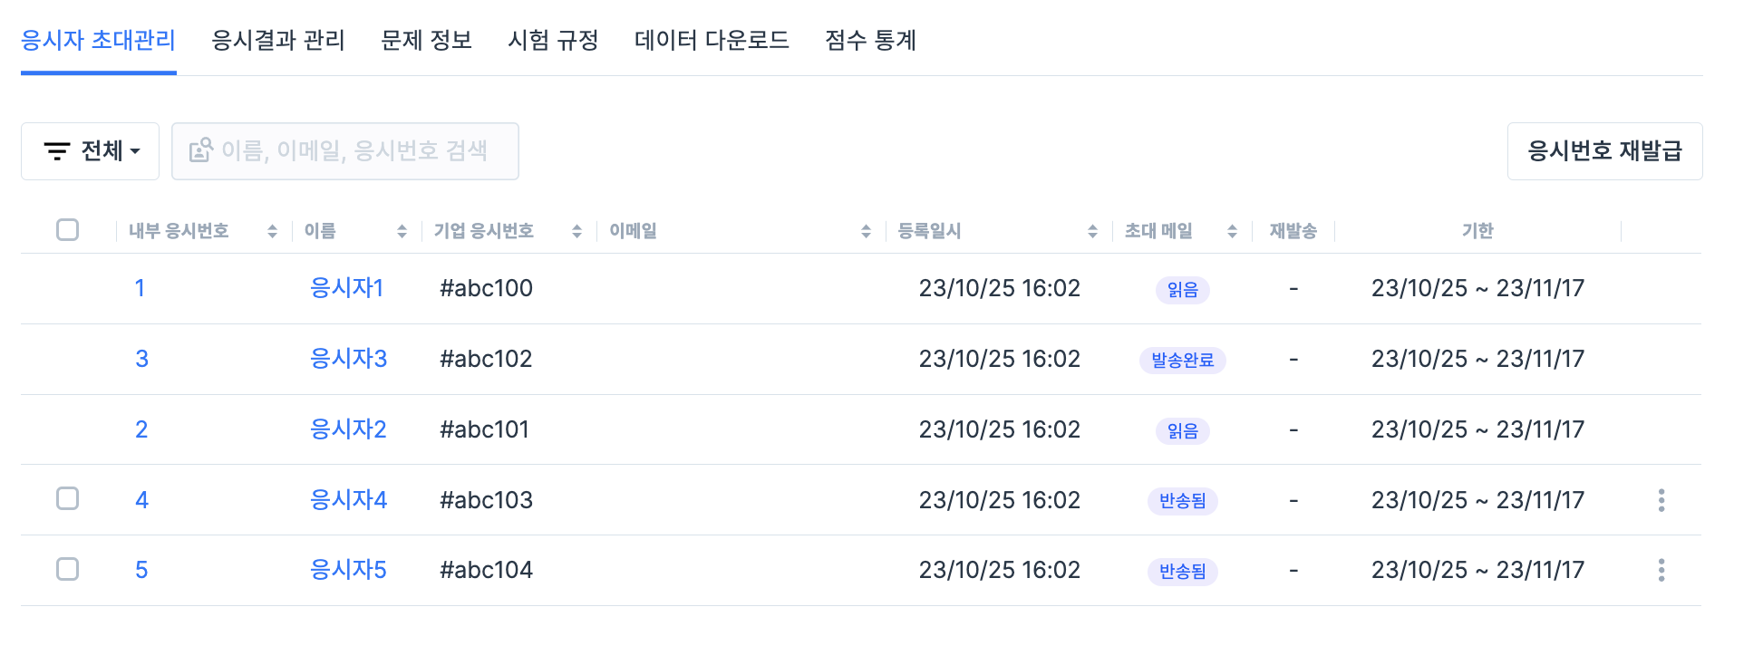The width and height of the screenshot is (1763, 665).
Task: Sort by 기업 응시번호 column arrows
Action: tap(576, 232)
